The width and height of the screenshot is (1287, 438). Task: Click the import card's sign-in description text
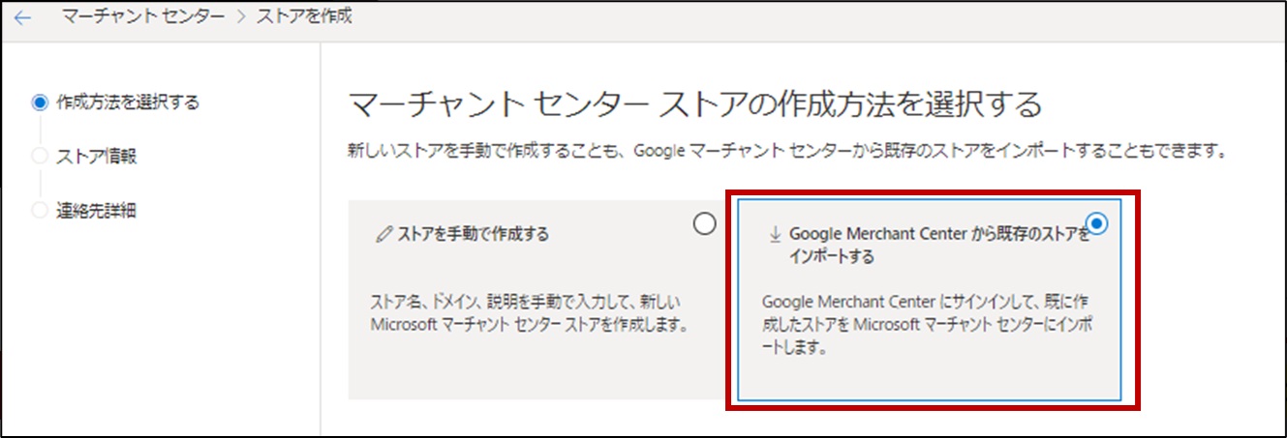[928, 325]
